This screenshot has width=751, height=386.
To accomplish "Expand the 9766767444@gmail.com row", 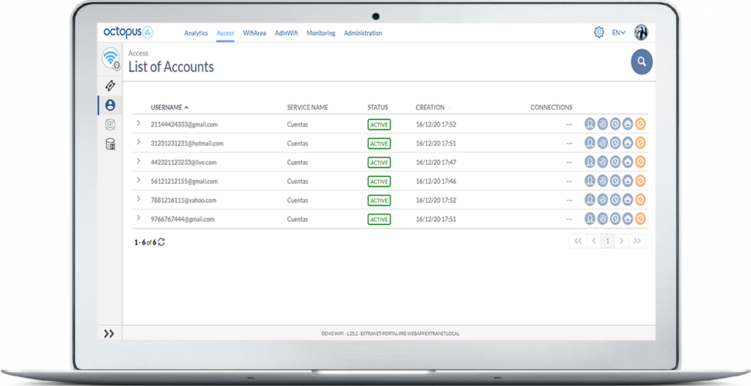I will [x=139, y=218].
